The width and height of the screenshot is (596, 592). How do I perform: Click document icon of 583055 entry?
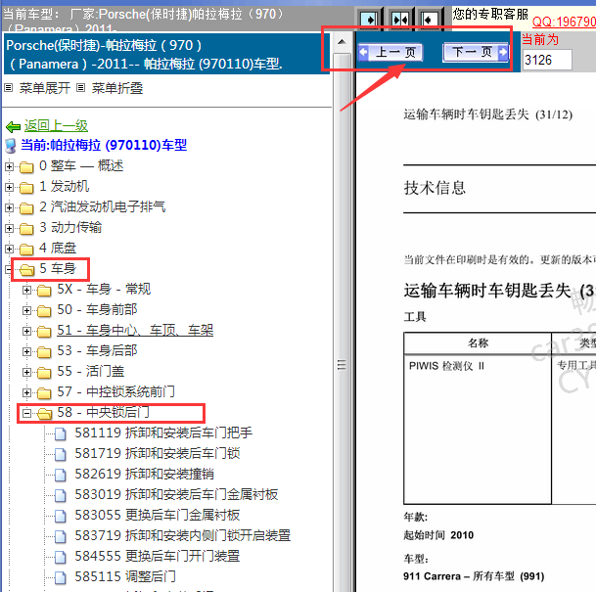click(x=60, y=516)
